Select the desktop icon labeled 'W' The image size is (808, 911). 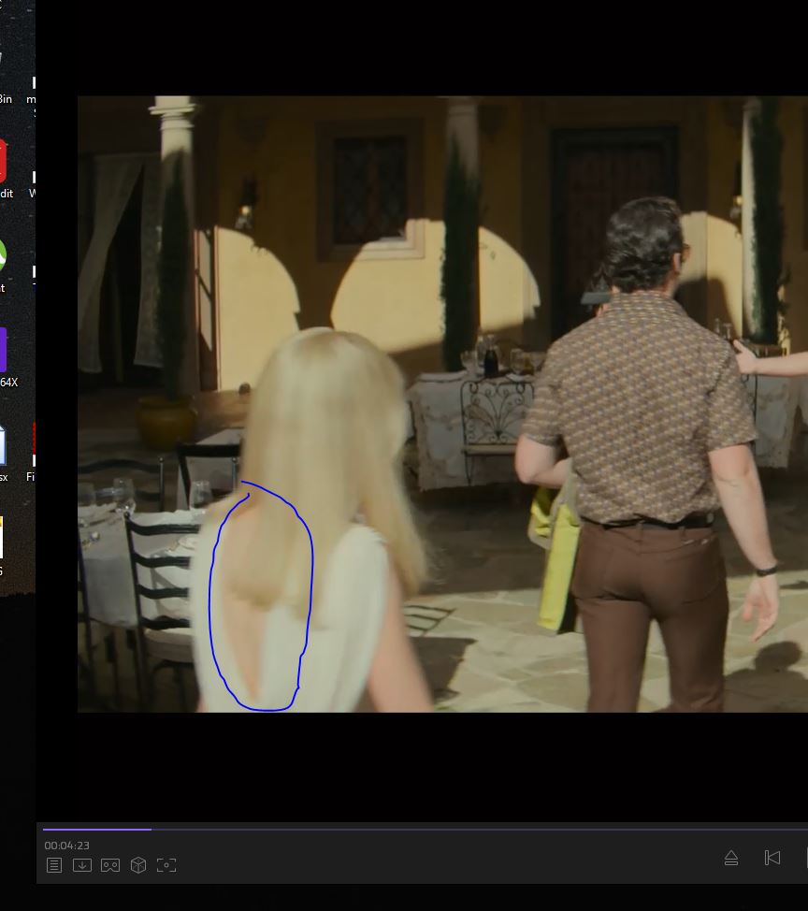[33, 182]
